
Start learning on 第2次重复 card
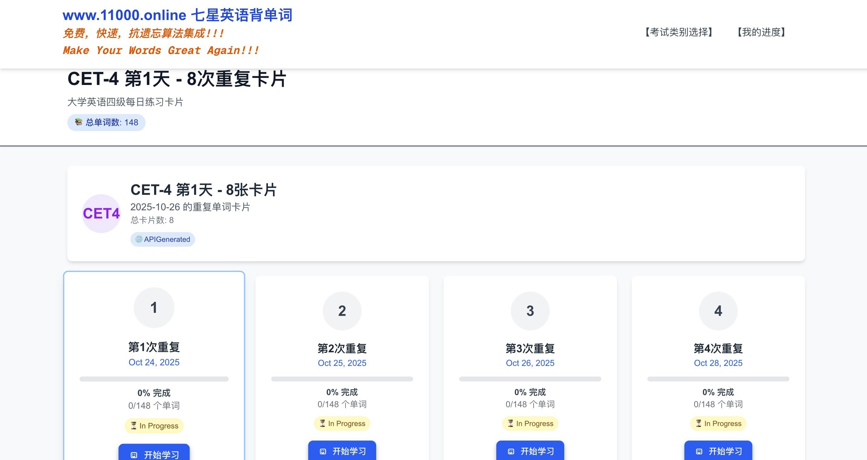[342, 451]
